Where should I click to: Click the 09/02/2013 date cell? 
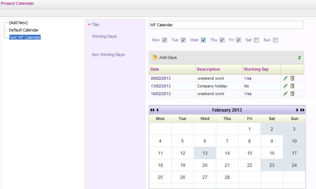160,78
